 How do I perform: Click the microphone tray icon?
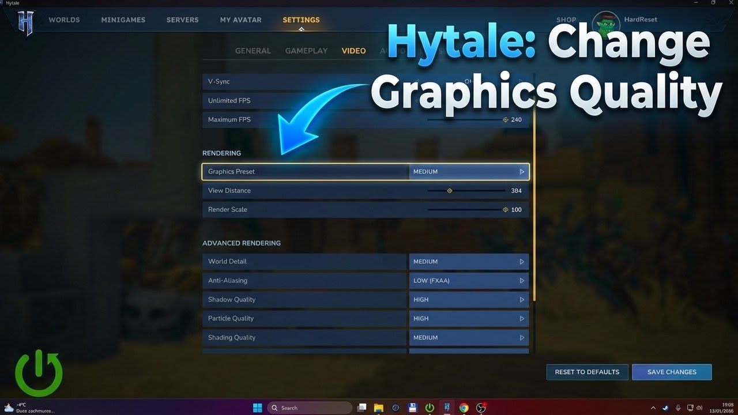678,408
